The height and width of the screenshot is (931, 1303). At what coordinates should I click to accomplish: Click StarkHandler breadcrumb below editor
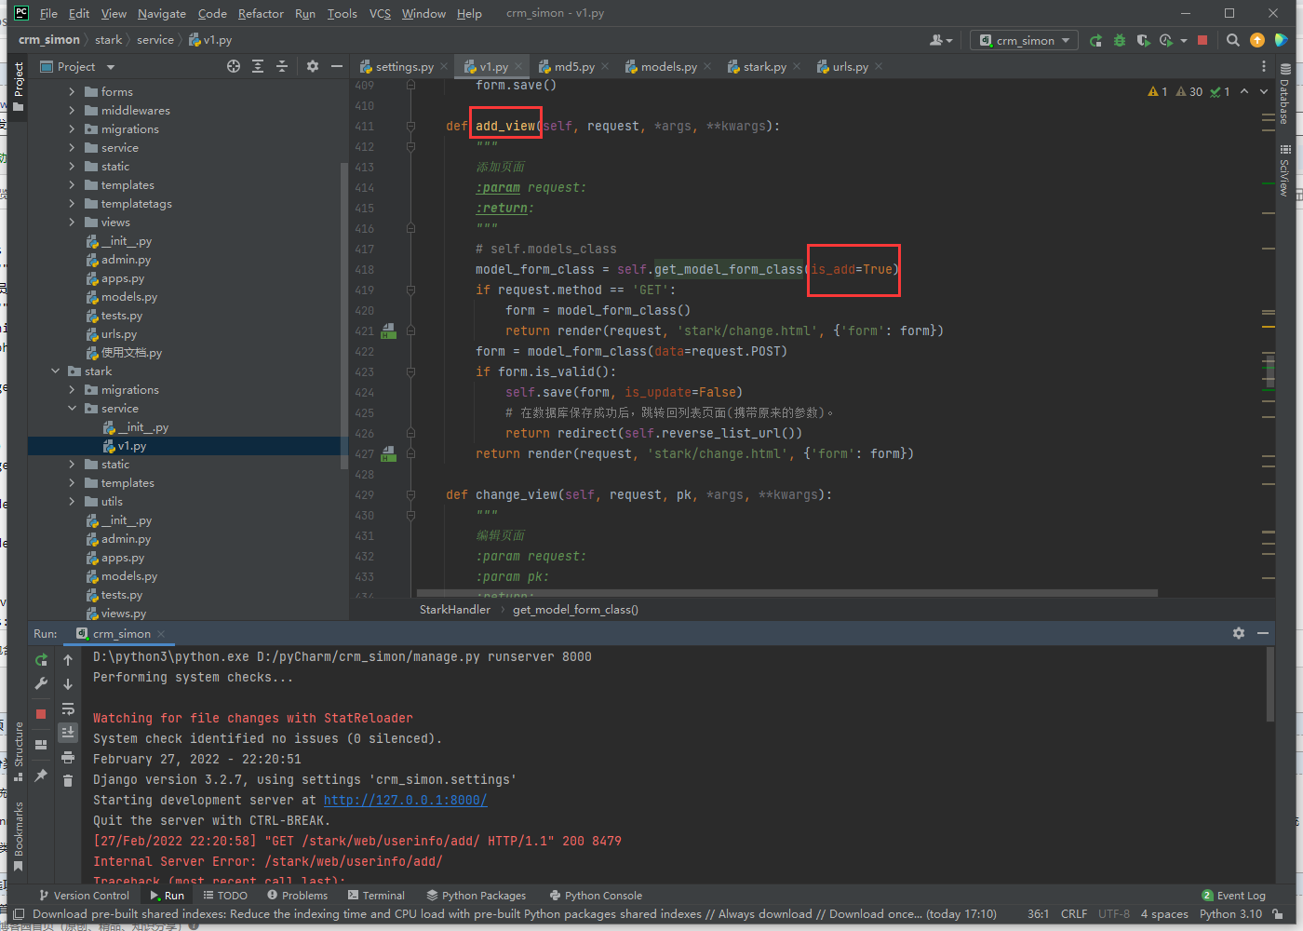(x=455, y=609)
